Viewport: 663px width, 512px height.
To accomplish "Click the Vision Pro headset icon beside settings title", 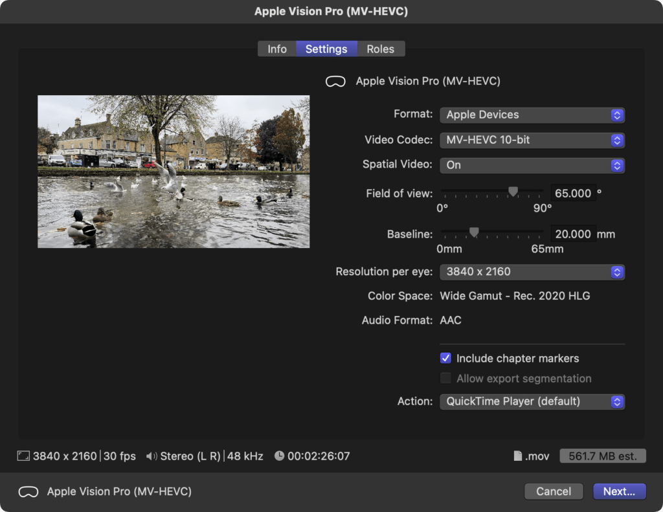I will (336, 81).
